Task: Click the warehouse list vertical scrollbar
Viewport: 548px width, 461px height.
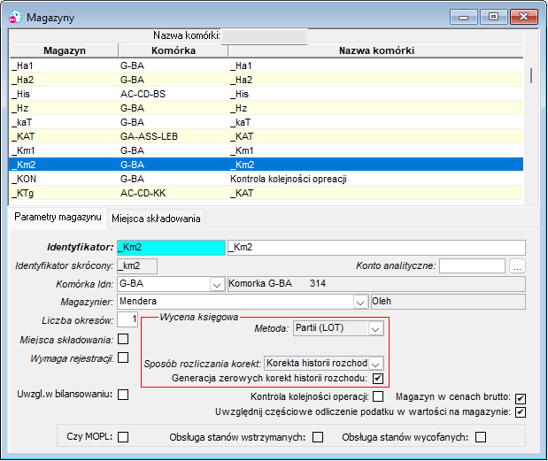Action: (531, 75)
